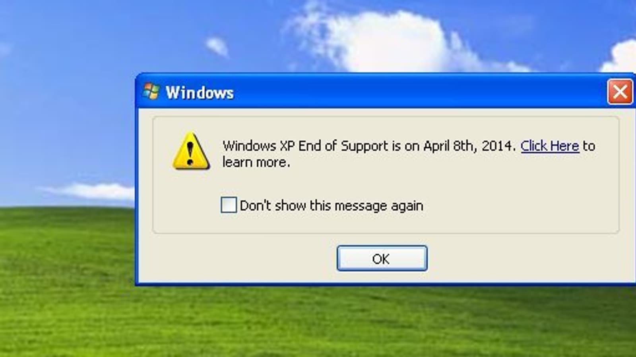
Task: Click empty title bar area beside the title
Action: click(417, 92)
